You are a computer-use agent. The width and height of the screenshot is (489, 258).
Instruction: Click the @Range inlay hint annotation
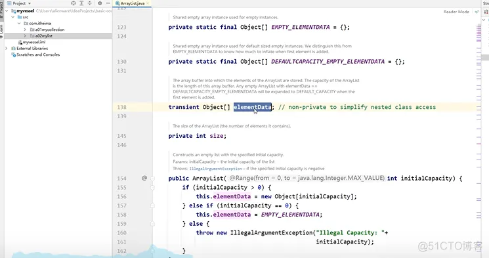click(307, 178)
